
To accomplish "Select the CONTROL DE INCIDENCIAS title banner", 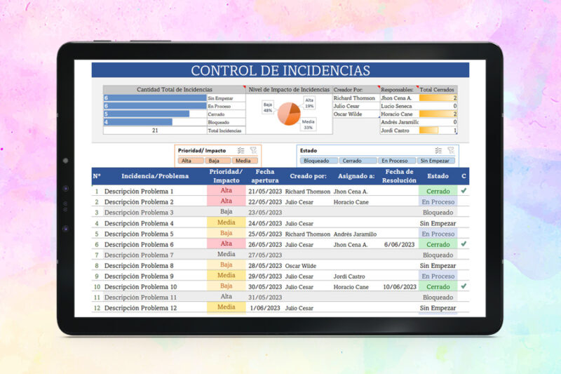I will click(x=280, y=70).
